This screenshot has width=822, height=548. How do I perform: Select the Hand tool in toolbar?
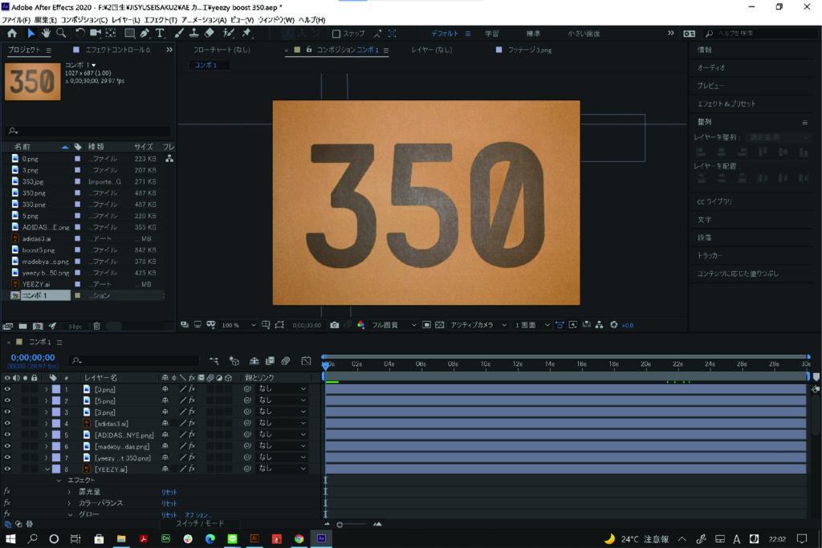pos(46,33)
